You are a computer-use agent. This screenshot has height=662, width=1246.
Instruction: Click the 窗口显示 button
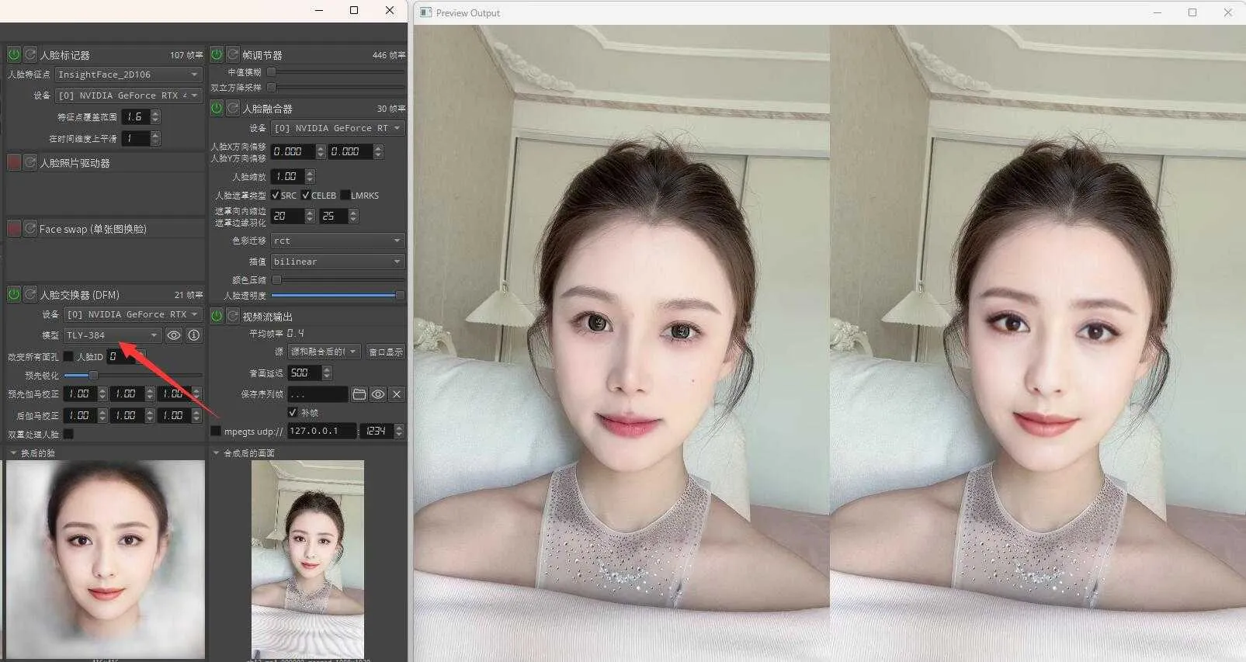point(386,352)
